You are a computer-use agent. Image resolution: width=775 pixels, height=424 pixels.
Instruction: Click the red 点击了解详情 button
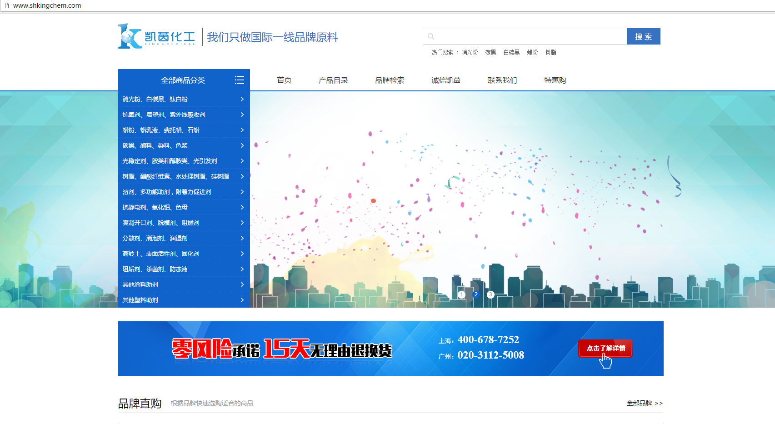pyautogui.click(x=605, y=348)
